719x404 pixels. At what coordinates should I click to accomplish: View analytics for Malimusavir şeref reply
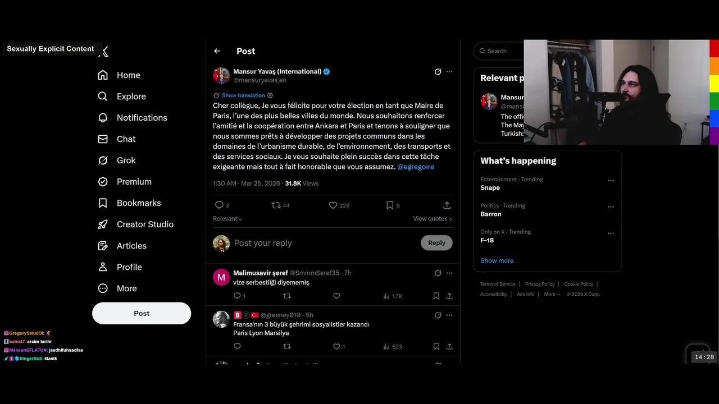coord(393,296)
